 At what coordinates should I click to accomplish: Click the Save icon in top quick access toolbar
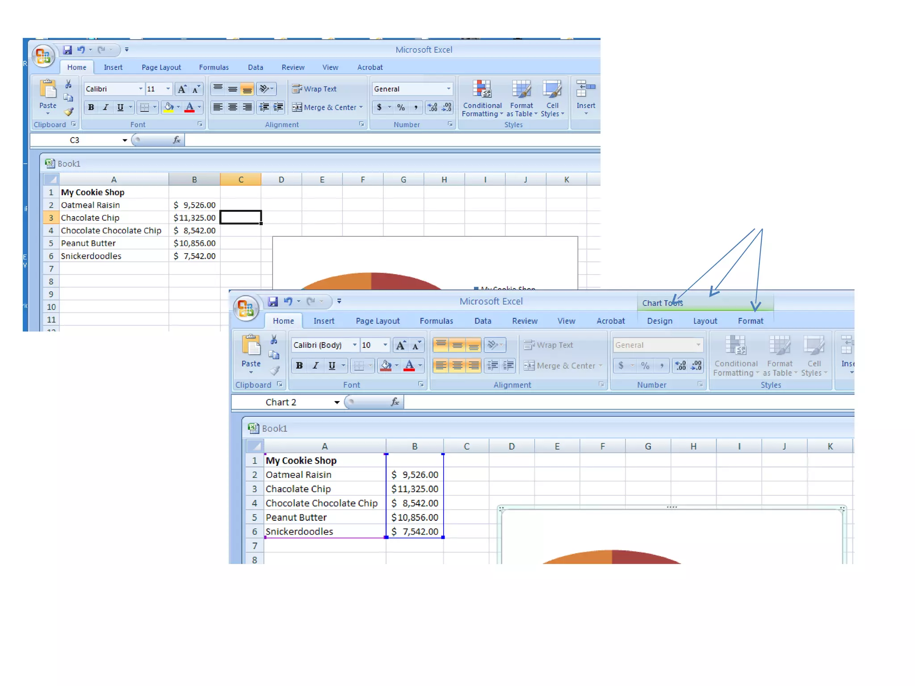[x=67, y=50]
